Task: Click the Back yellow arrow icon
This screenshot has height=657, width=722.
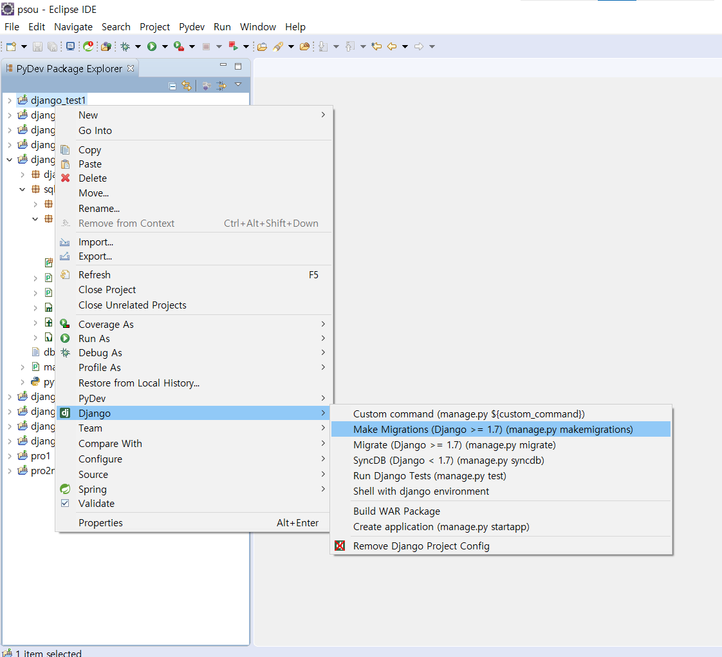Action: (x=392, y=46)
